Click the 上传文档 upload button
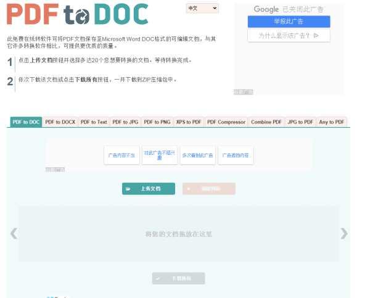The width and height of the screenshot is (370, 298). tap(149, 189)
